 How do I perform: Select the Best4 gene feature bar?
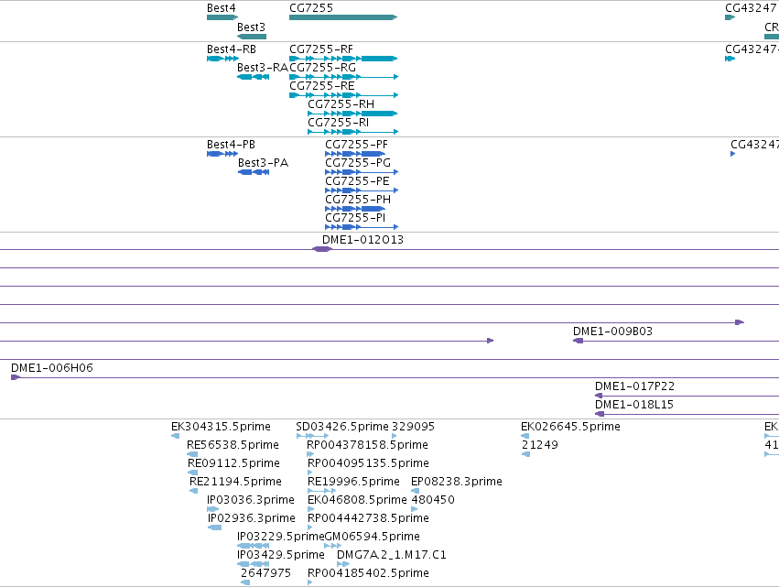[222, 17]
